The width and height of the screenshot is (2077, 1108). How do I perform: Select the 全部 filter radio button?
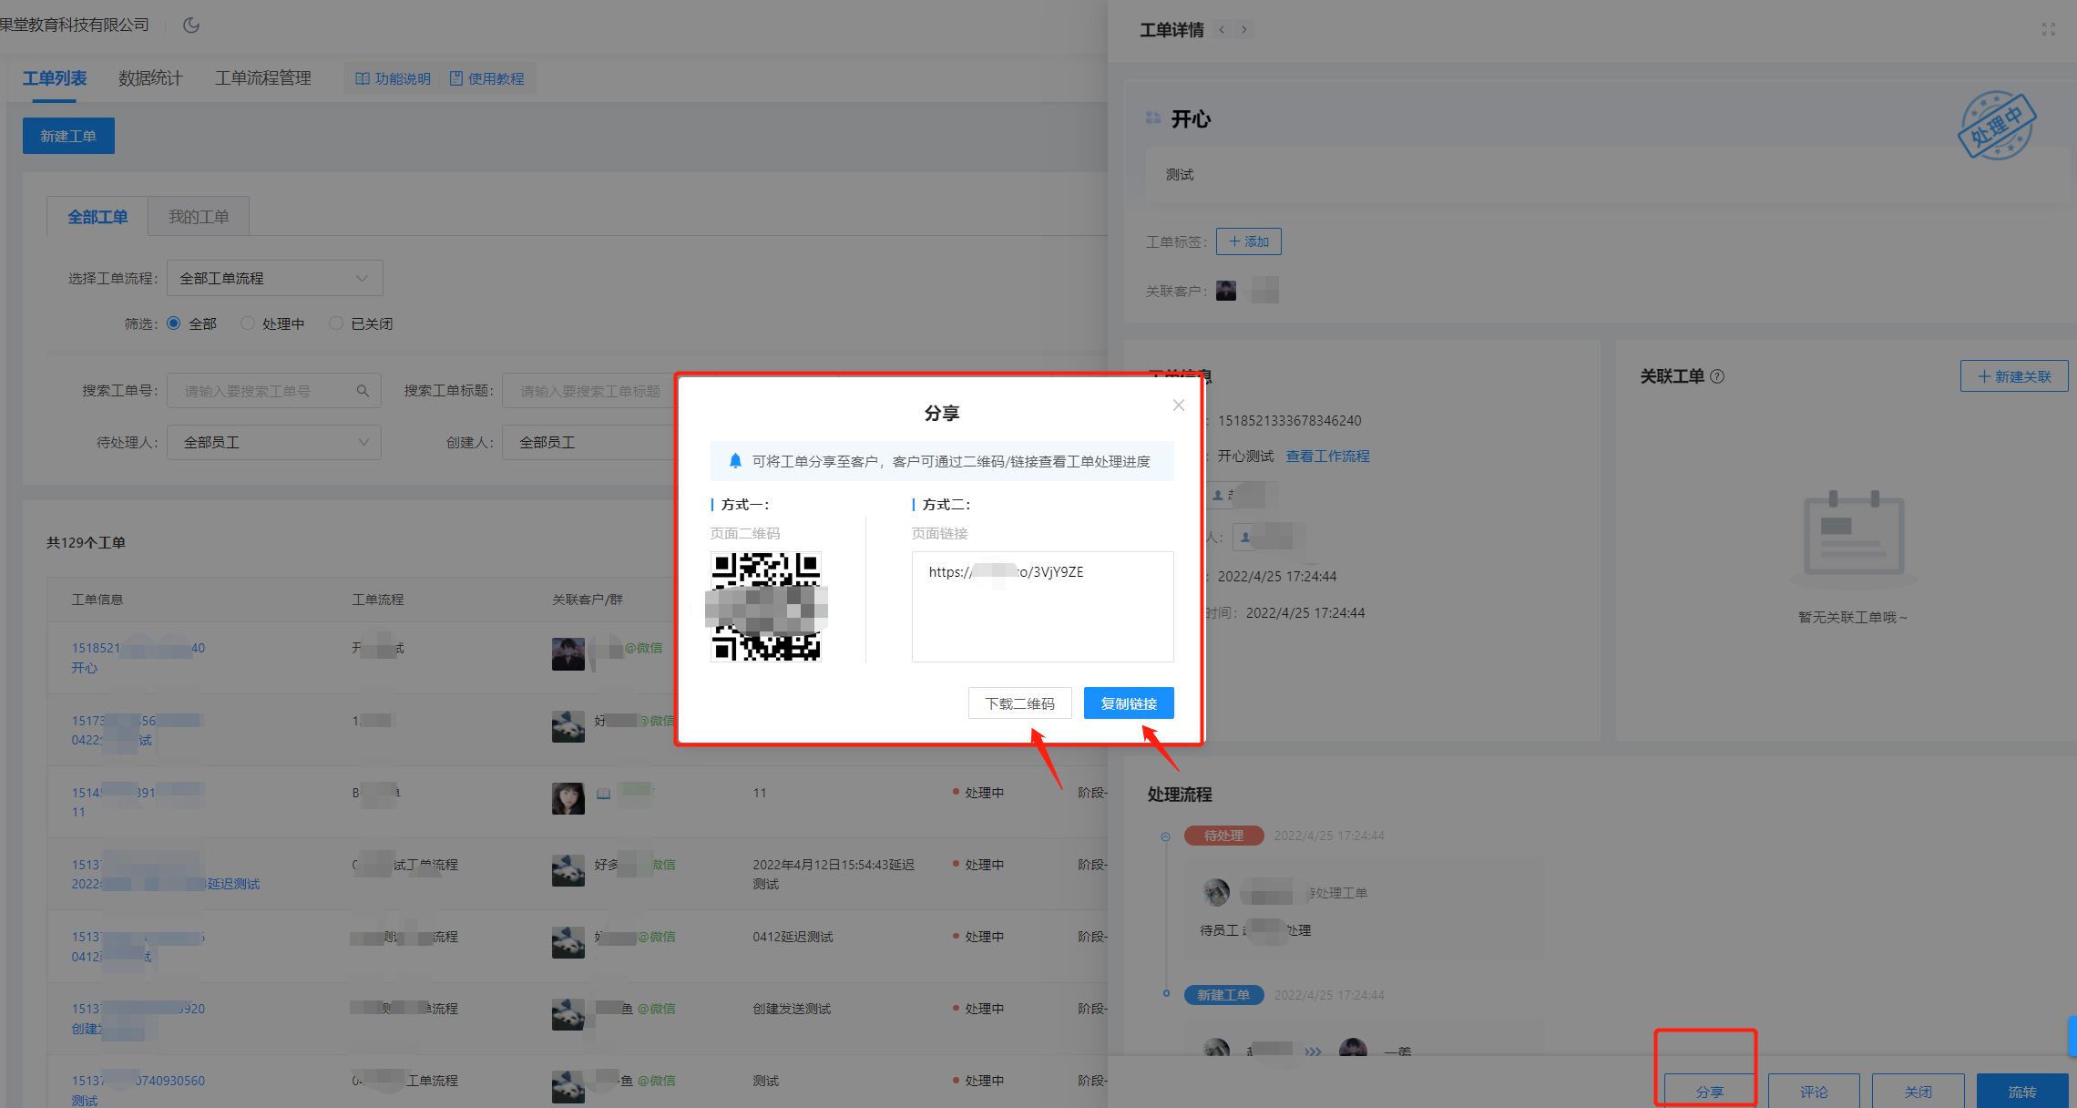pyautogui.click(x=173, y=323)
